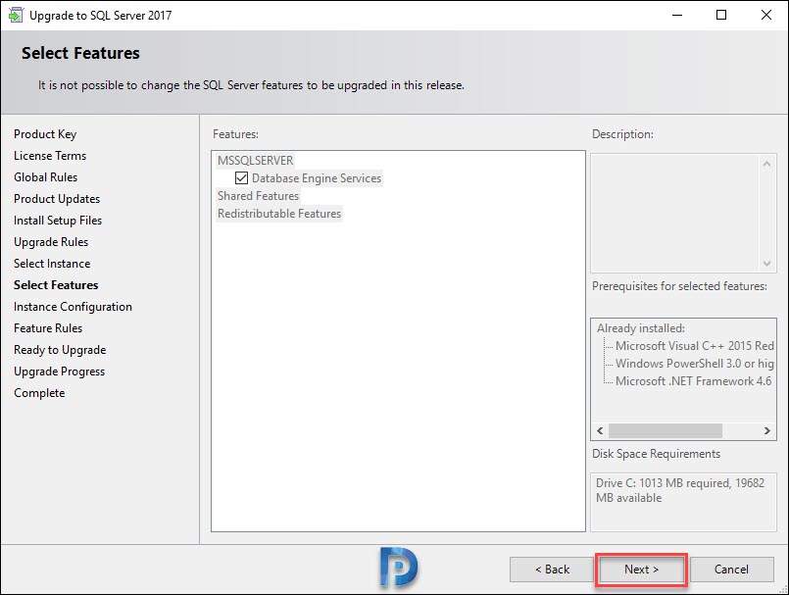This screenshot has width=789, height=595.
Task: Go back with the Back button
Action: pyautogui.click(x=552, y=570)
